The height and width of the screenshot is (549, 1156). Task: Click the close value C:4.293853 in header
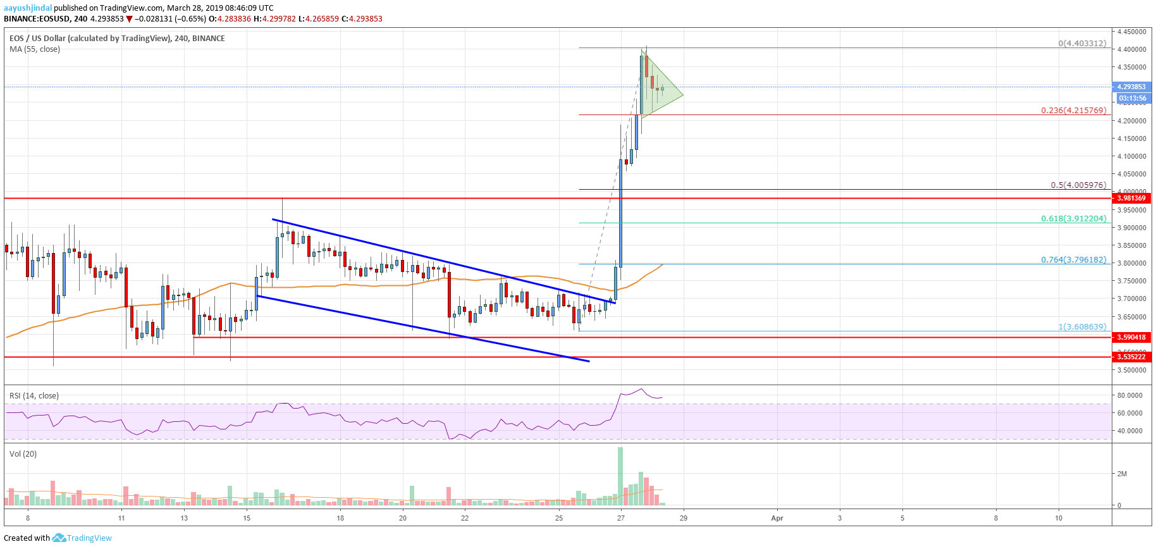pyautogui.click(x=362, y=19)
